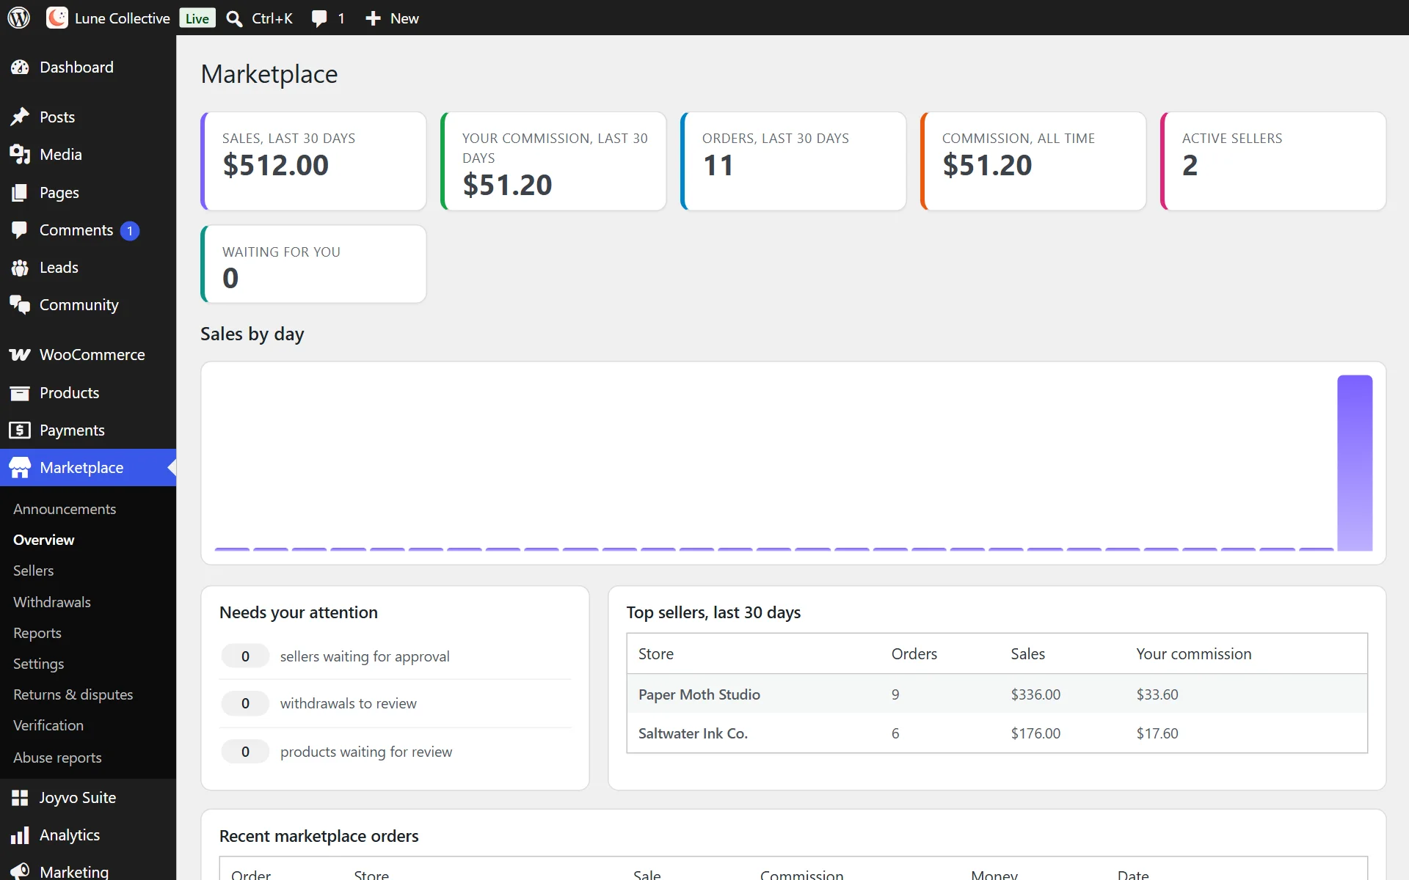The height and width of the screenshot is (880, 1409).
Task: Select the Overview submenu item
Action: pos(44,540)
